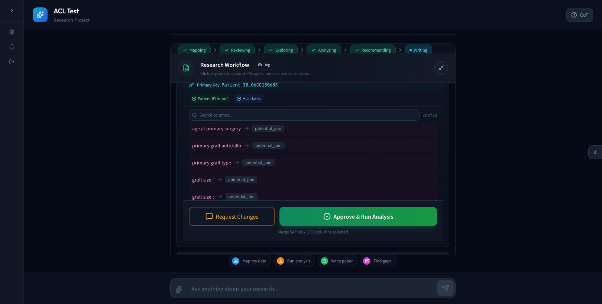Image resolution: width=602 pixels, height=304 pixels.
Task: Open the Reviewing workflow step
Action: 237,50
